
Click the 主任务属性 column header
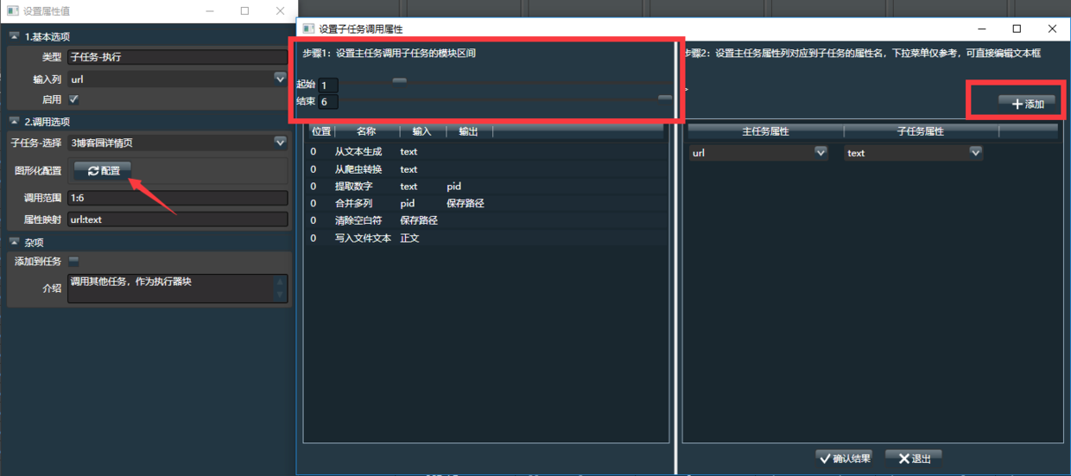pos(765,131)
